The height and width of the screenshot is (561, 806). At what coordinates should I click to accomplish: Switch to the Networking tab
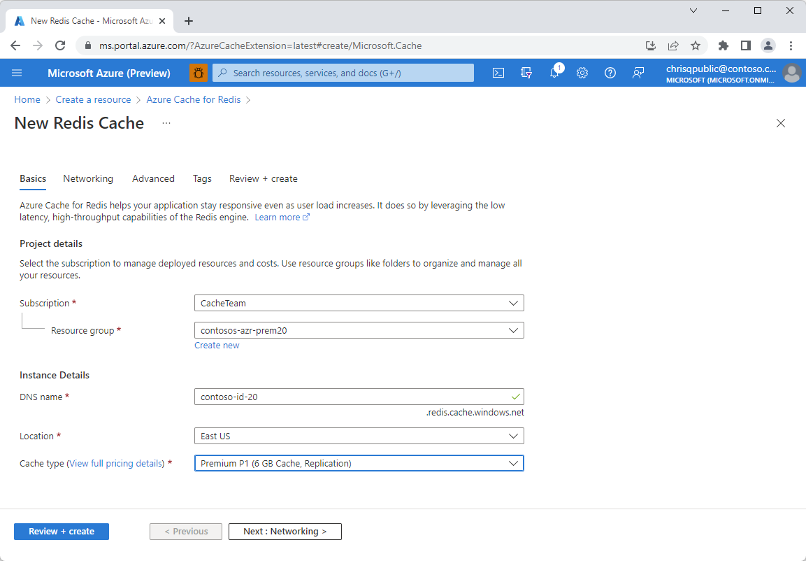(88, 178)
